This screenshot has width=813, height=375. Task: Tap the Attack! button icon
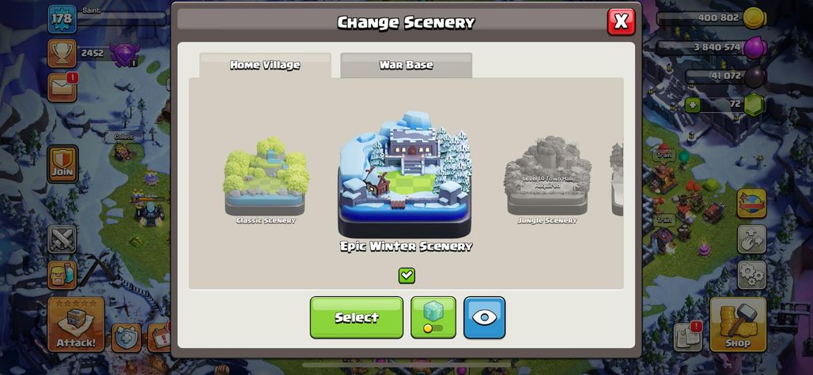click(76, 324)
